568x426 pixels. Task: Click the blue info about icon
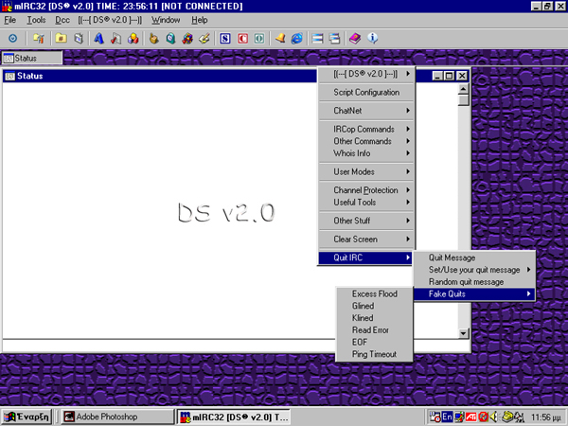coord(372,38)
